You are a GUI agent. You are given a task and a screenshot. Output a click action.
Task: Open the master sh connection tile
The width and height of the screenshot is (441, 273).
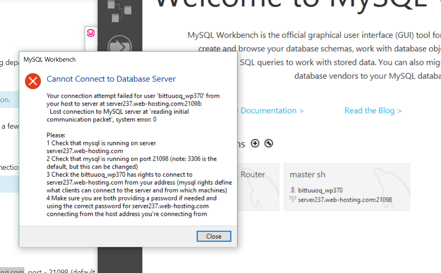point(347,187)
